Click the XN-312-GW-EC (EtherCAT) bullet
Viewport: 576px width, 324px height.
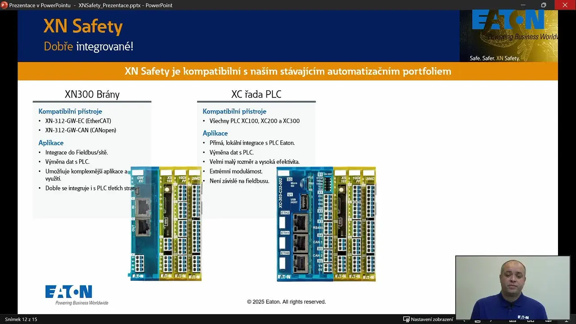[78, 121]
